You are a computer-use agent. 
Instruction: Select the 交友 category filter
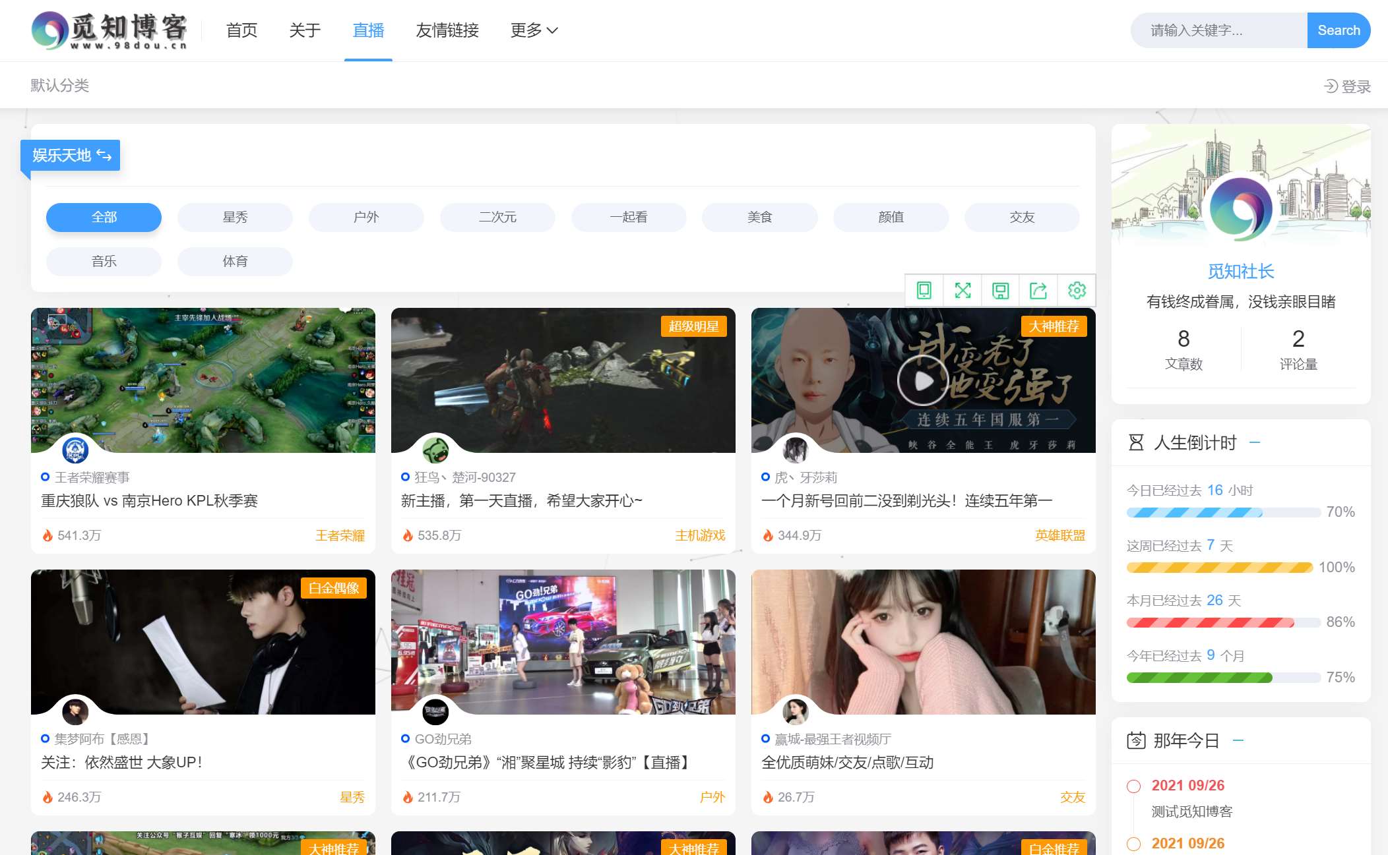pyautogui.click(x=1022, y=218)
